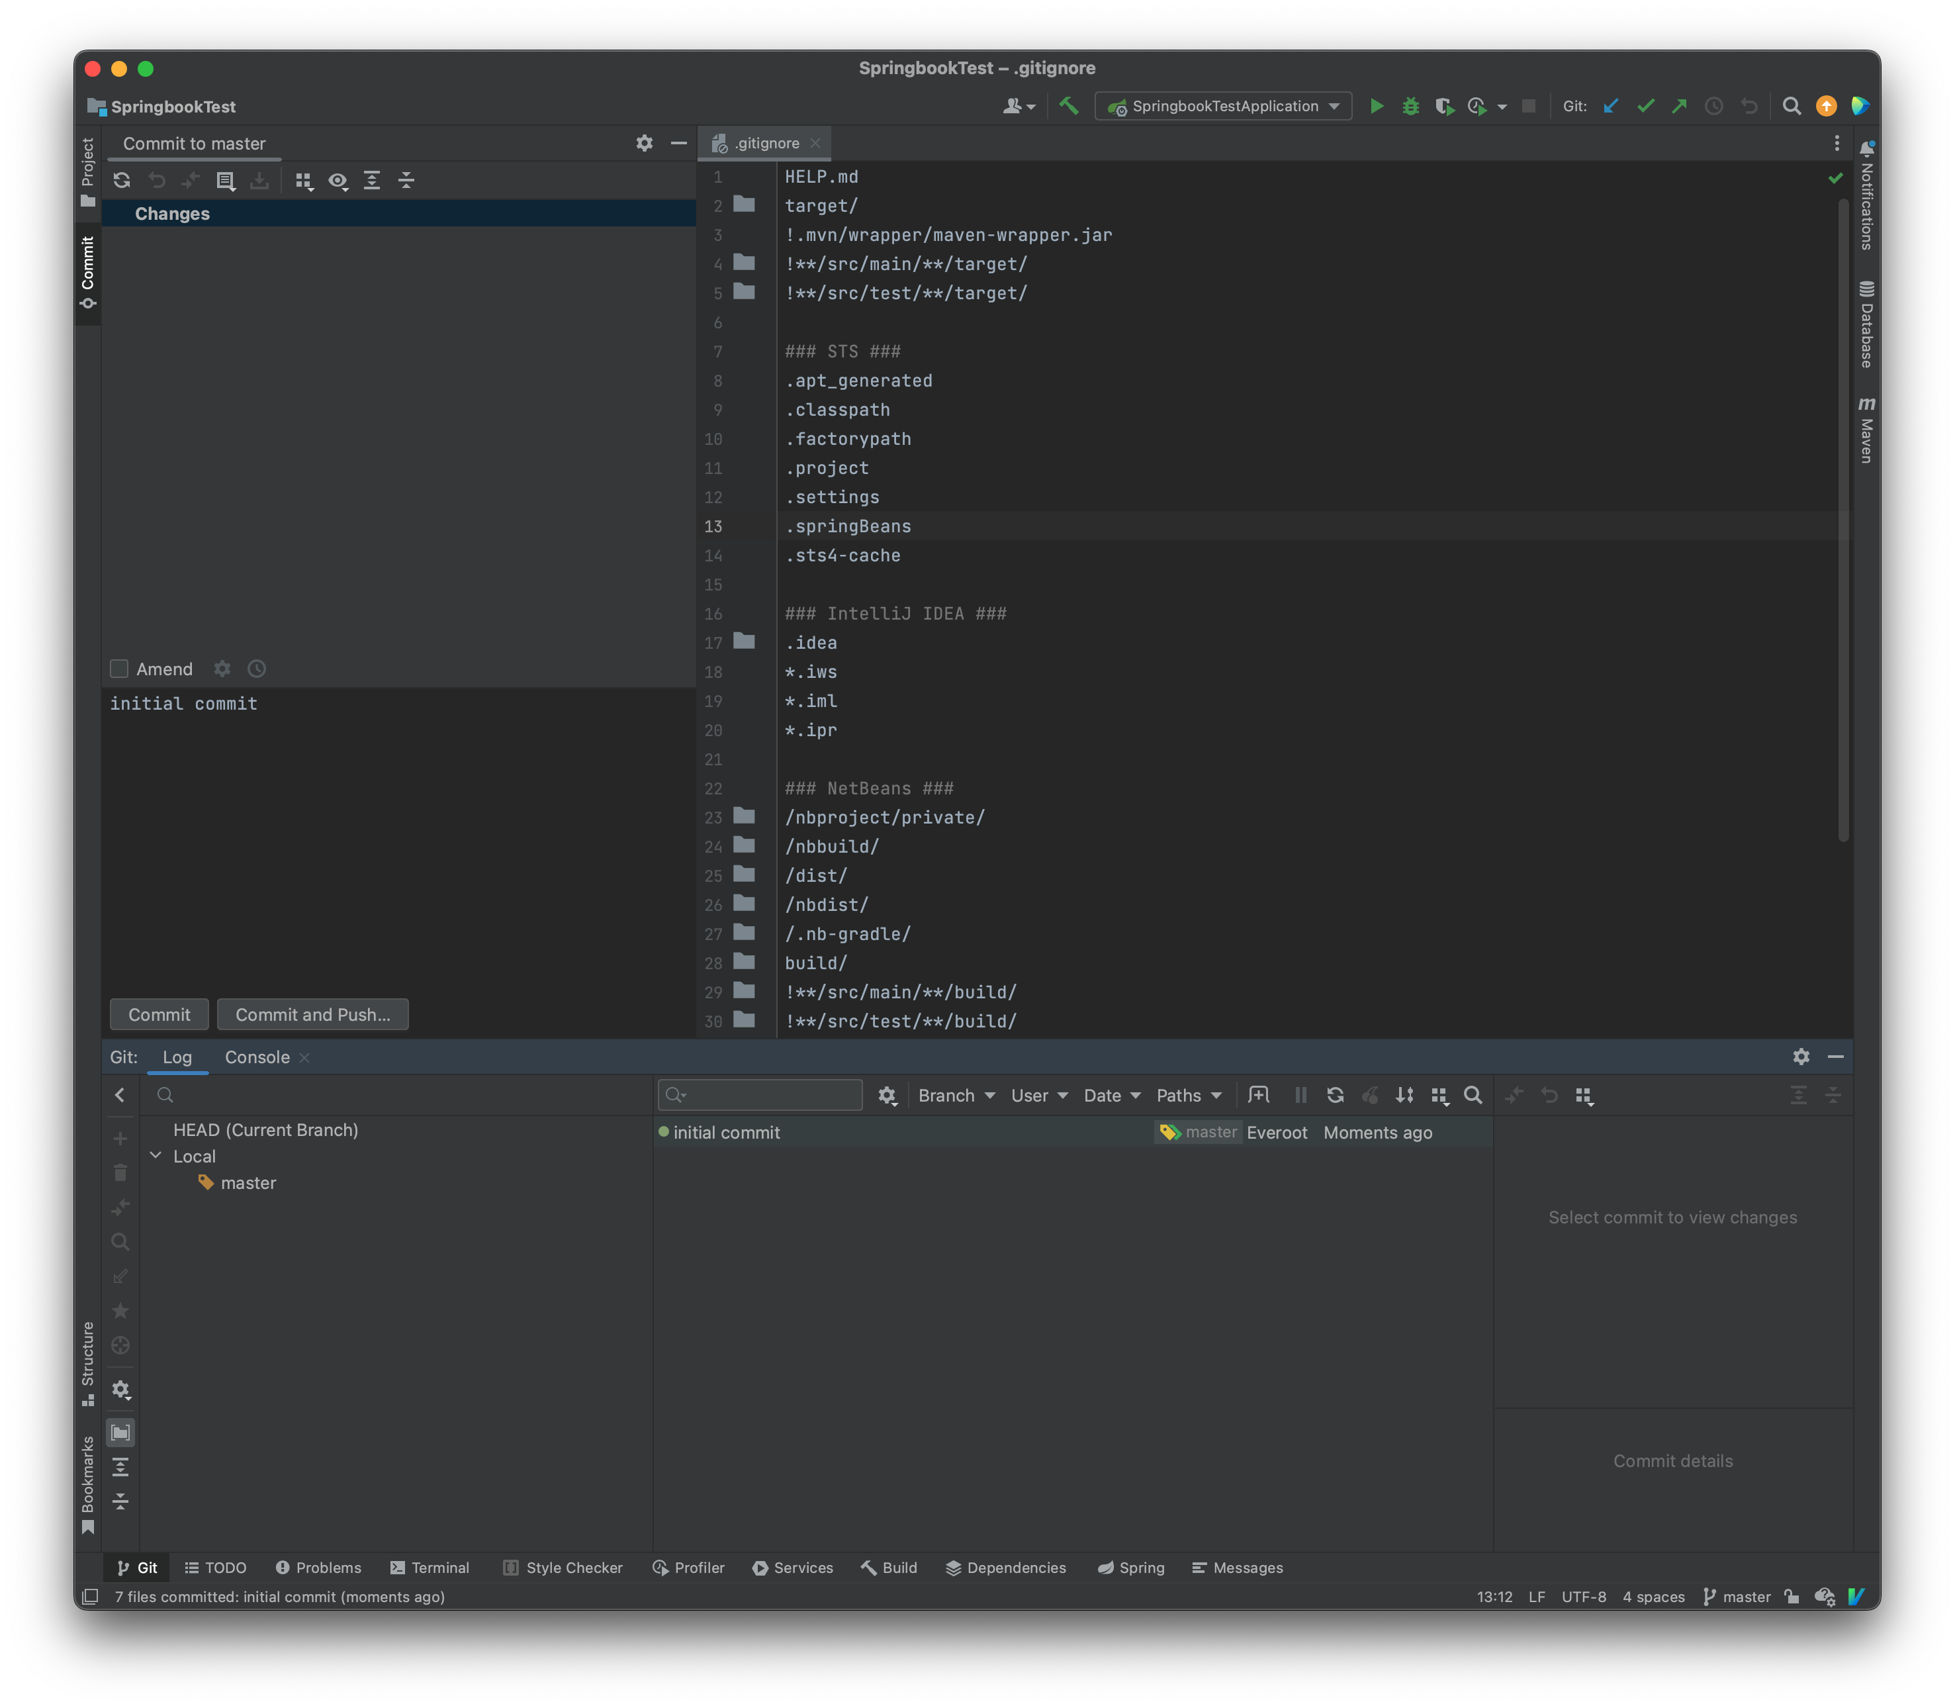Viewport: 1955px width, 1708px height.
Task: Open commit message history clock icon
Action: coord(256,669)
